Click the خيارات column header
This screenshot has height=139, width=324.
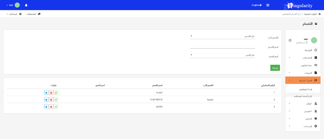point(54,85)
